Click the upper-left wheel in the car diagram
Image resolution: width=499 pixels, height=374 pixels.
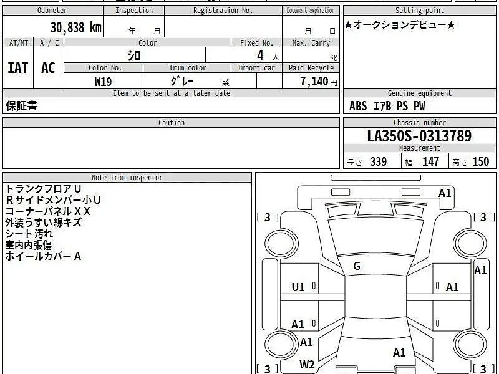pyautogui.click(x=279, y=242)
